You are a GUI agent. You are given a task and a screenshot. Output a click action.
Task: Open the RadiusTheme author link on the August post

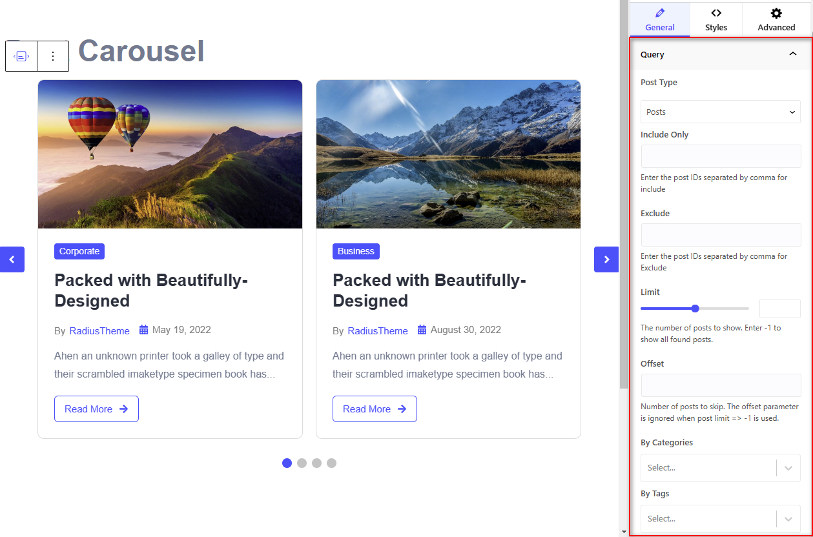point(378,330)
